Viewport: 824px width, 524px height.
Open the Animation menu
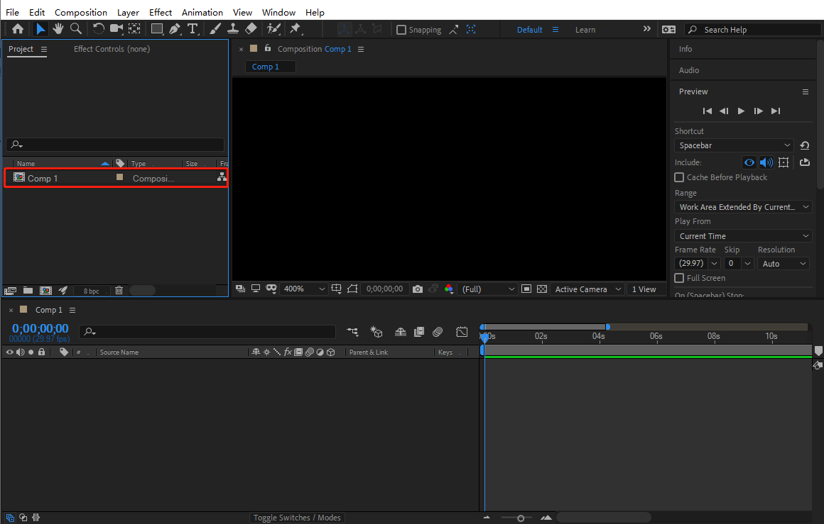tap(202, 12)
